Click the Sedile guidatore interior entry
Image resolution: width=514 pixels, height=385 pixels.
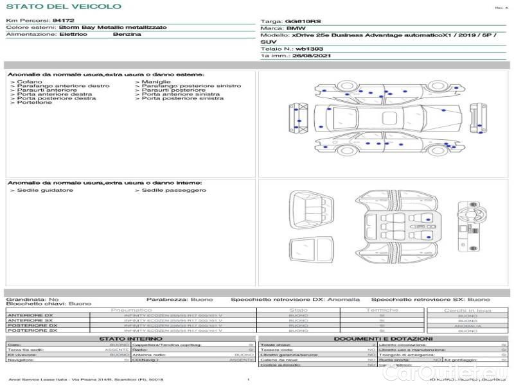(x=44, y=191)
